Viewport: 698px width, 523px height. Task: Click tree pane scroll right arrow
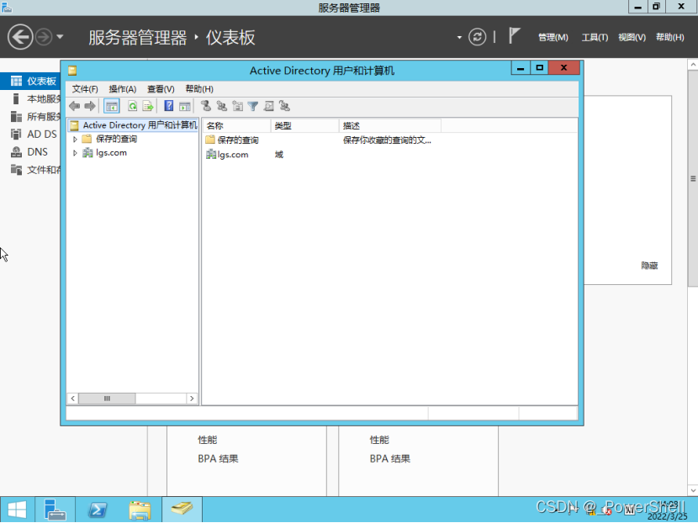click(x=192, y=399)
